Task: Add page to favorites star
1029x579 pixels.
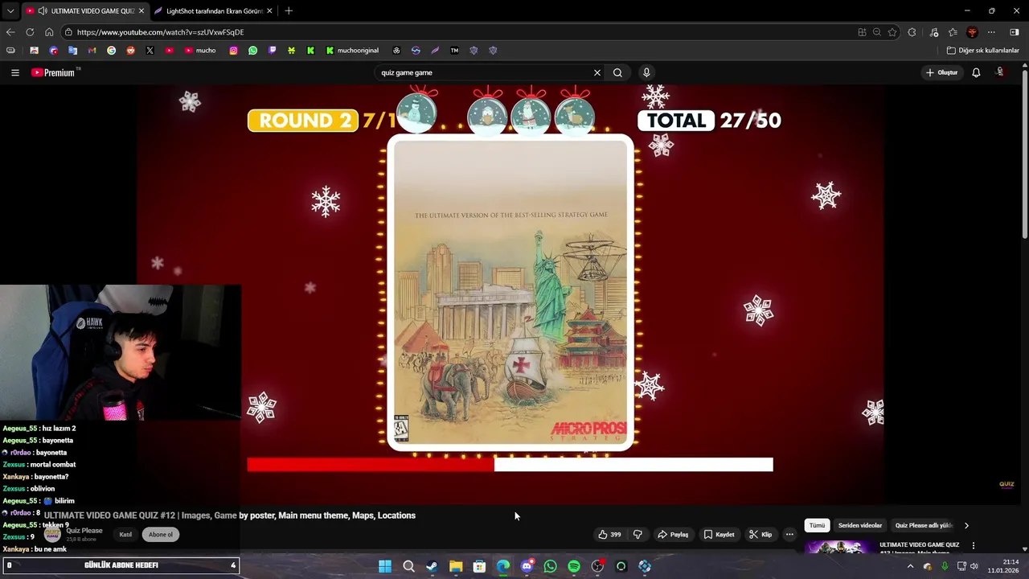Action: point(892,32)
